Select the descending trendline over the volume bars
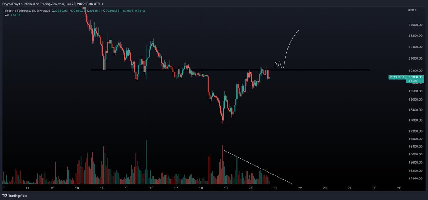The image size is (428, 200). point(258,167)
